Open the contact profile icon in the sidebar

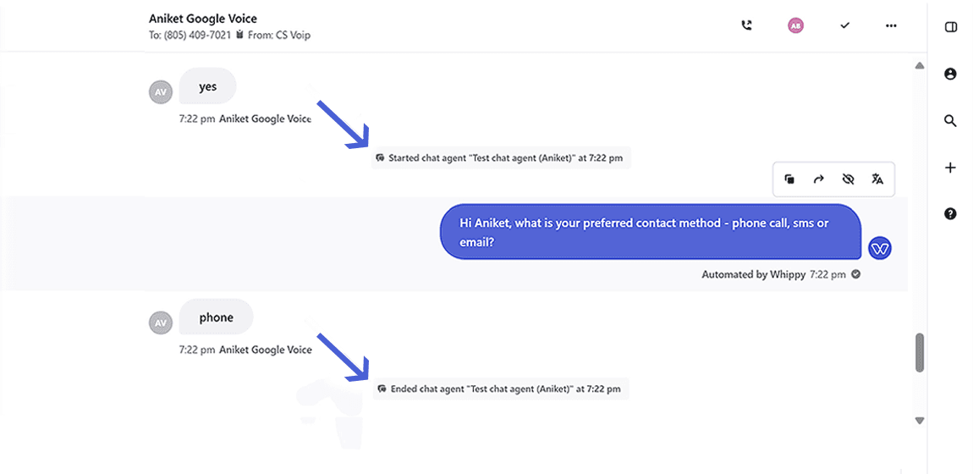click(950, 74)
